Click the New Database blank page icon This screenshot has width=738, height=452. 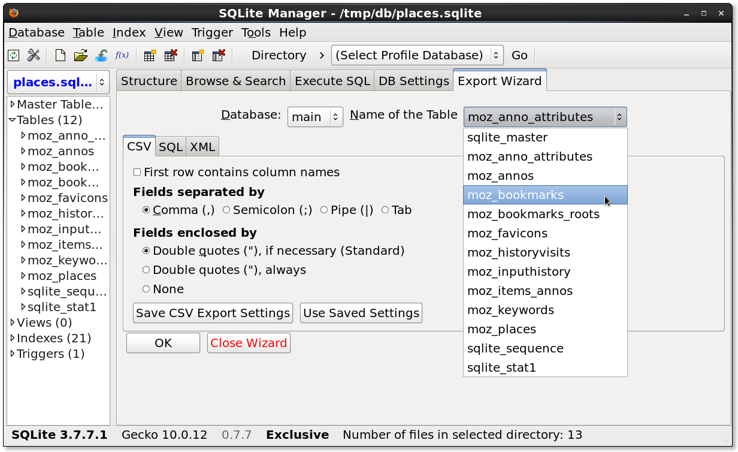[x=60, y=55]
